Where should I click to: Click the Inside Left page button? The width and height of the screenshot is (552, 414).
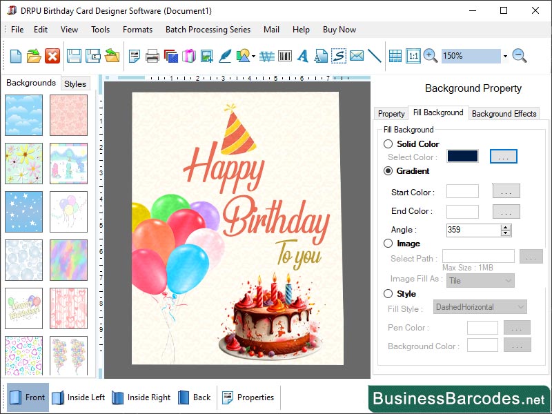[x=82, y=397]
